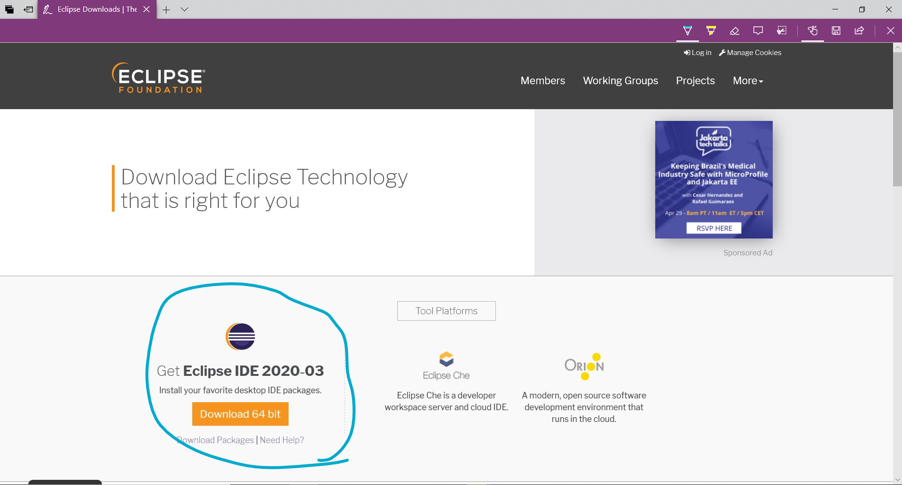Viewport: 902px width, 485px height.
Task: Expand the More dropdown menu
Action: coord(748,81)
